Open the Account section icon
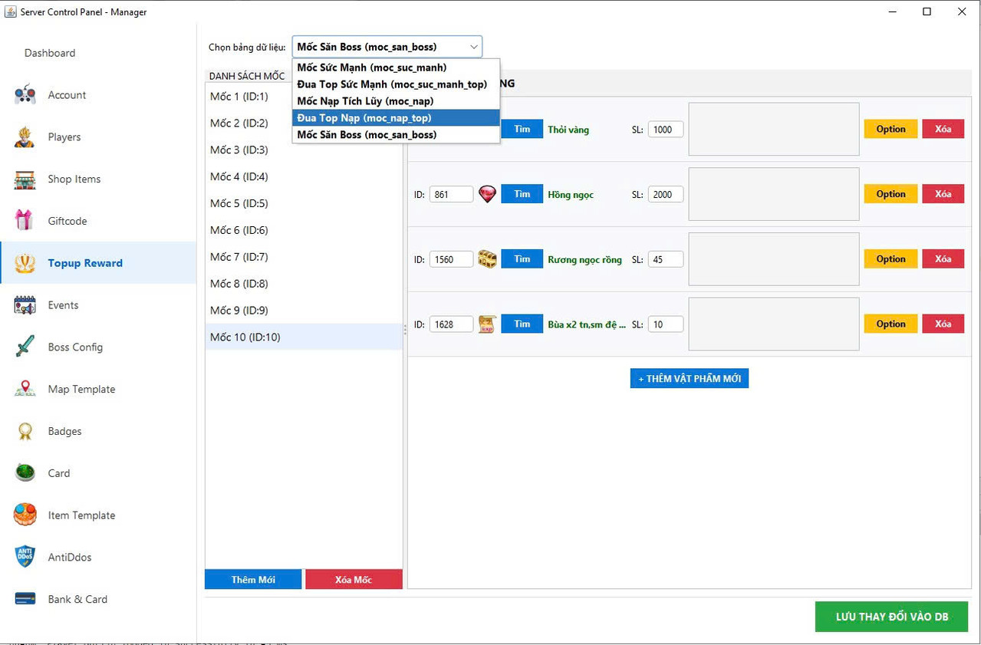This screenshot has height=645, width=981. 25,95
